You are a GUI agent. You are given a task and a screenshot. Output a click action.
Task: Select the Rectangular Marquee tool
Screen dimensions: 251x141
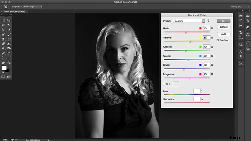pyautogui.click(x=3, y=21)
